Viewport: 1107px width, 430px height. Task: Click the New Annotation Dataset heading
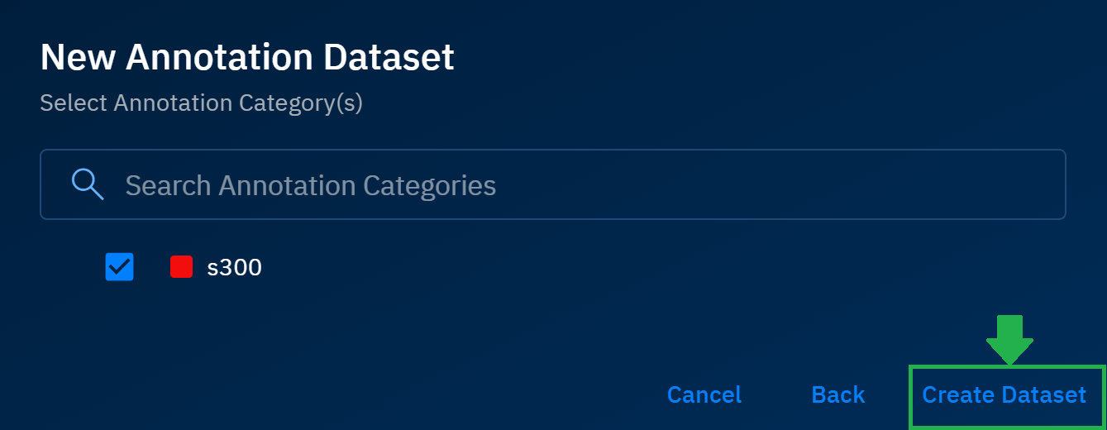pos(247,57)
